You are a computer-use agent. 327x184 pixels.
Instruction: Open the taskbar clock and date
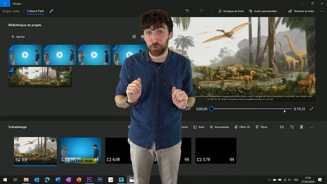point(308,180)
